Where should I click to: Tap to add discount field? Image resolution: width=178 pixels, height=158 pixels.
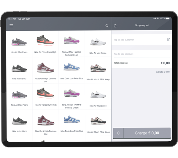pos(142,54)
